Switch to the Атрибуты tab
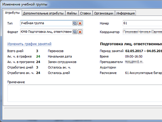162x122 pixels. (12, 13)
